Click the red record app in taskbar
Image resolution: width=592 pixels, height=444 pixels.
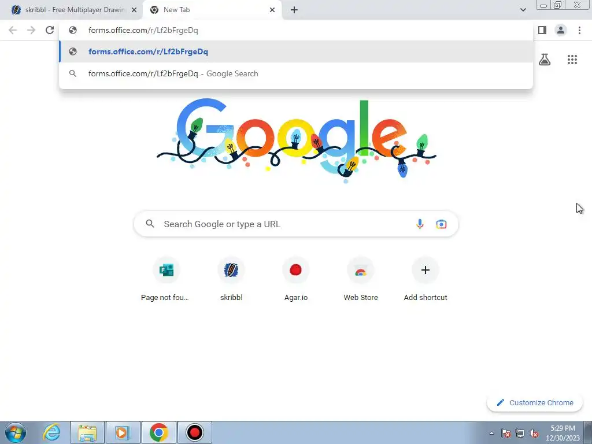[x=194, y=432]
